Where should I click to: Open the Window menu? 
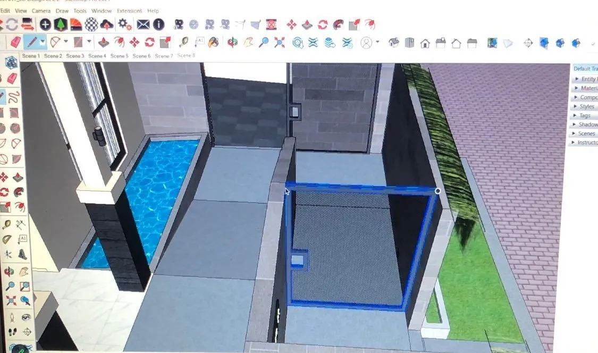point(102,11)
